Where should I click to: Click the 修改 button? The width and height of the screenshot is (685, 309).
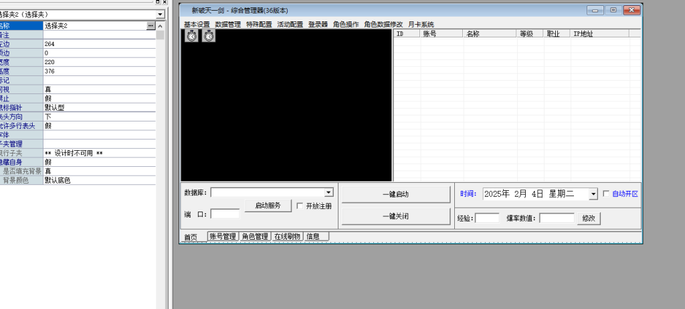pos(589,218)
